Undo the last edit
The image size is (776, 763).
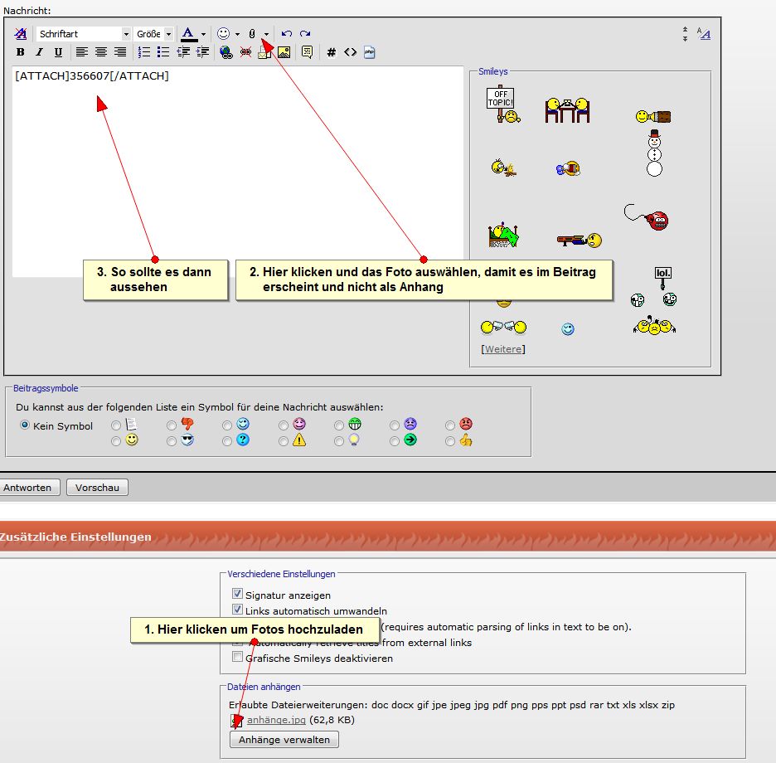287,34
